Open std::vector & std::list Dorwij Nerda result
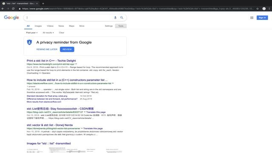Viewport: 272px width, 153px height. [x=50, y=125]
